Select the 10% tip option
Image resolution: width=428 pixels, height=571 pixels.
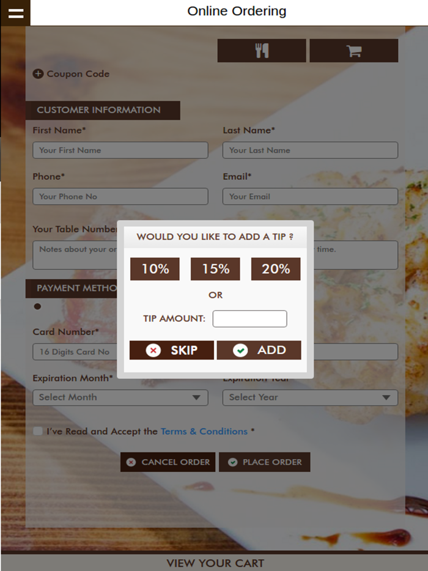pos(155,269)
